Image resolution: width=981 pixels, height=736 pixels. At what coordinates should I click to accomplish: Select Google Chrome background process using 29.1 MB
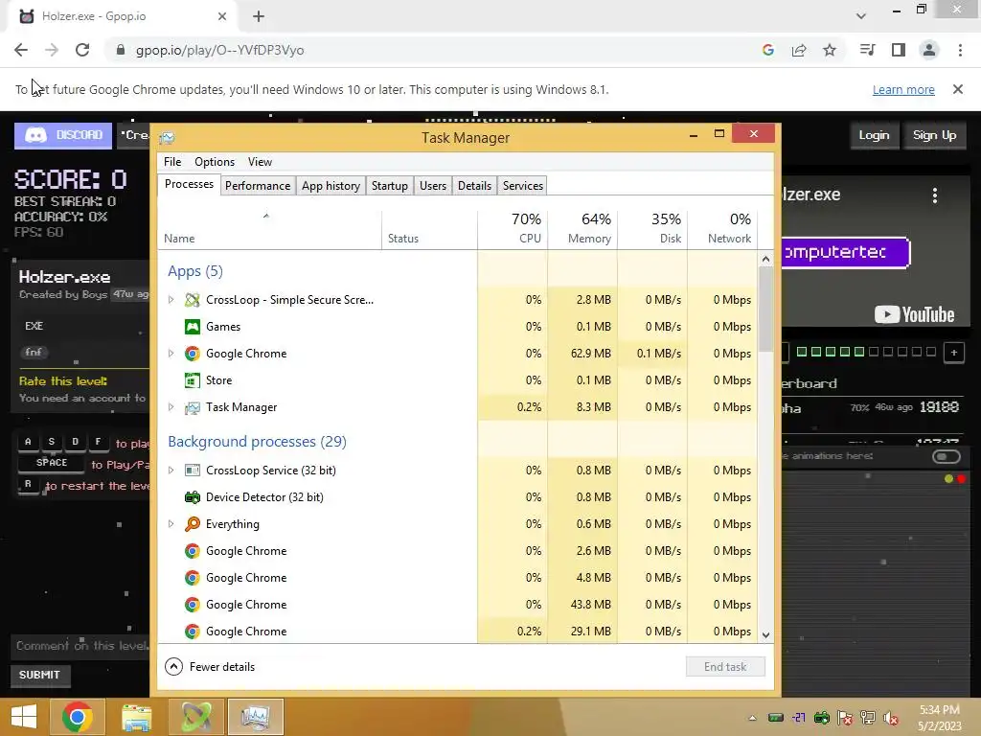coord(457,632)
